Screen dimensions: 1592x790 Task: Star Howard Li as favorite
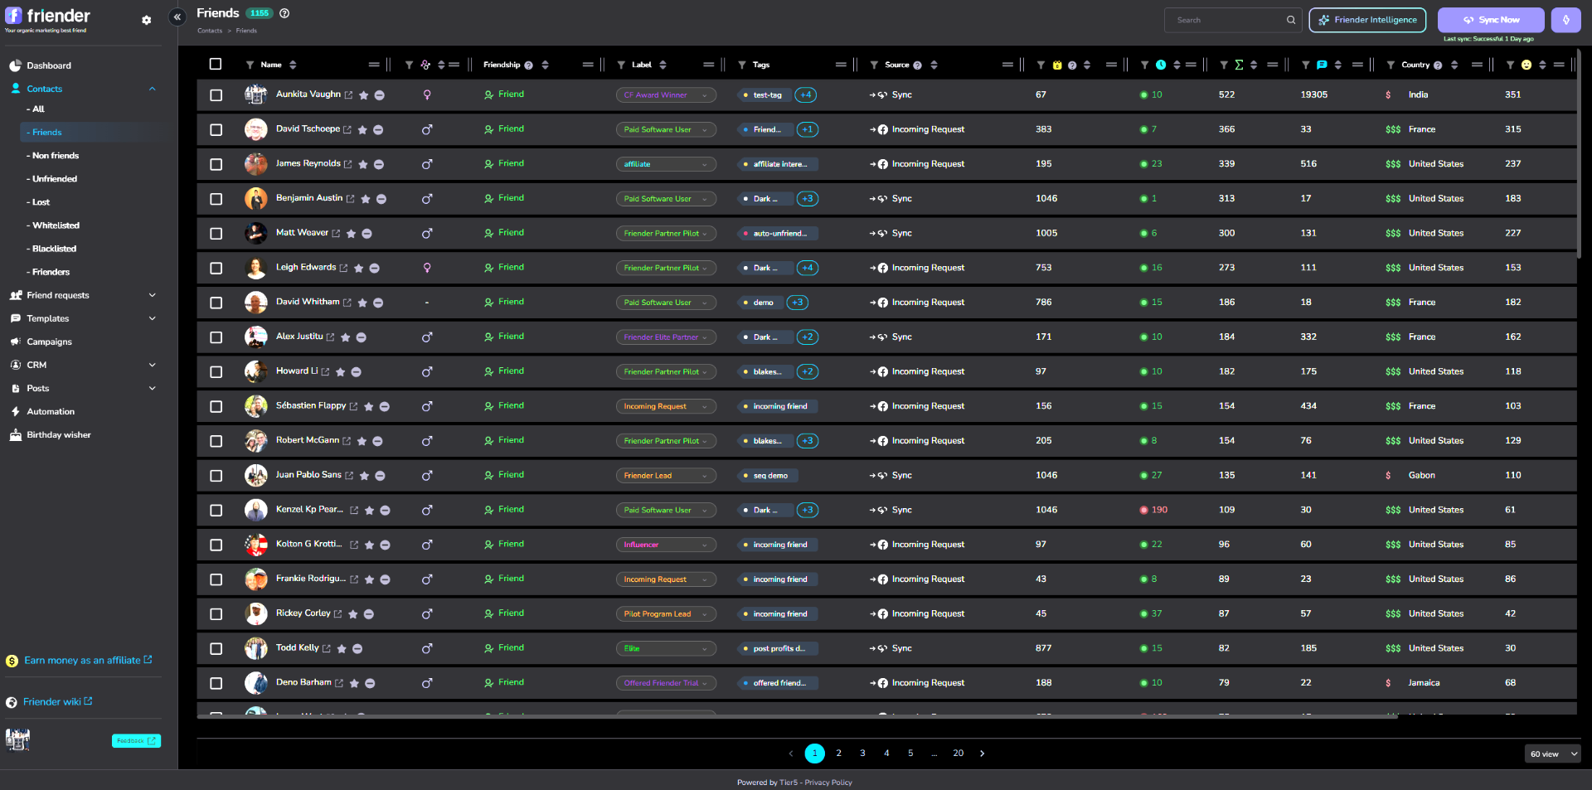tap(340, 372)
